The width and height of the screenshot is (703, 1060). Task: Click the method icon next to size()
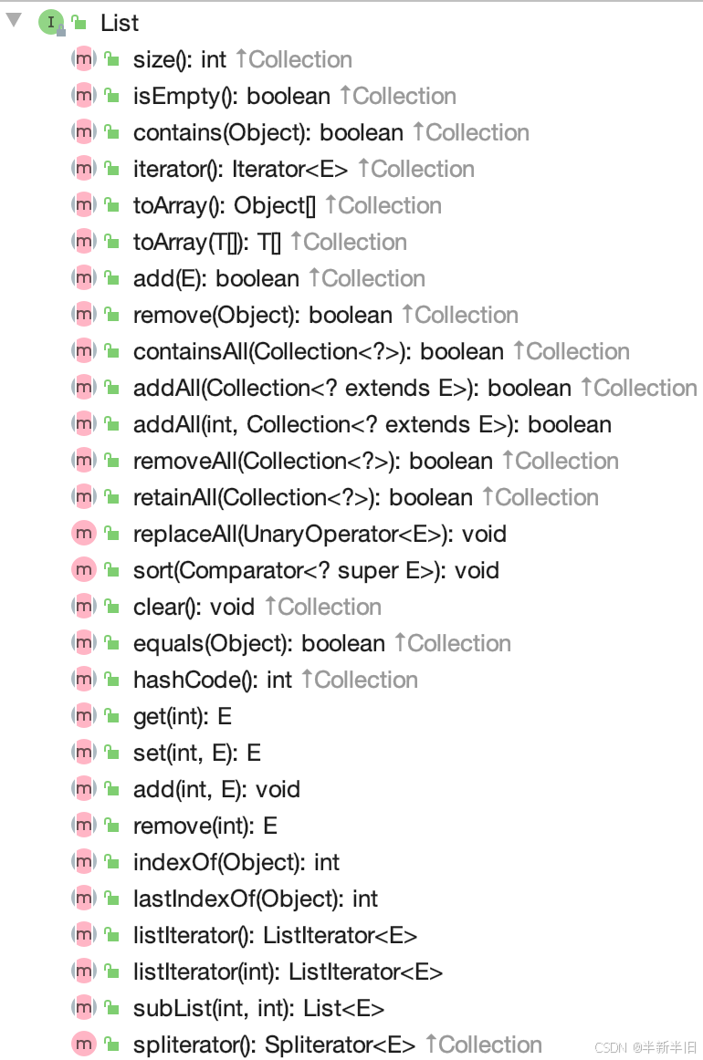tap(84, 59)
